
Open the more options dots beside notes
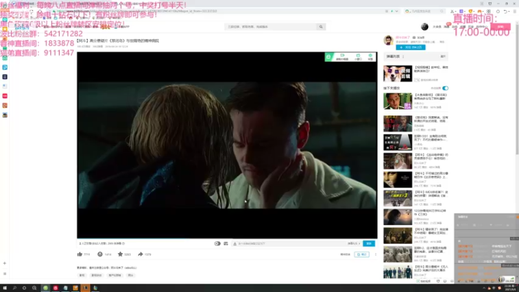(x=376, y=254)
